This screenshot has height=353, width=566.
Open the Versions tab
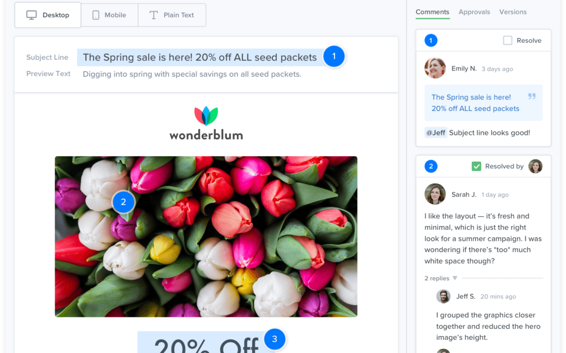[x=513, y=12]
